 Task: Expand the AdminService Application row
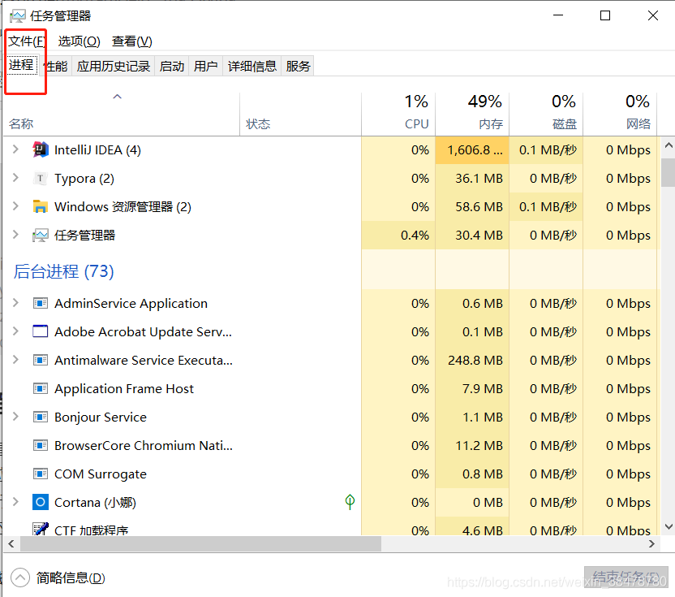click(15, 303)
